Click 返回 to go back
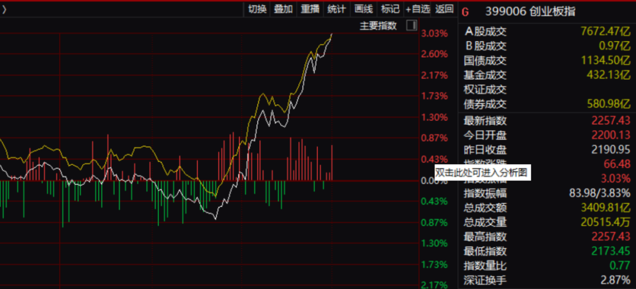636x289 pixels. 444,9
